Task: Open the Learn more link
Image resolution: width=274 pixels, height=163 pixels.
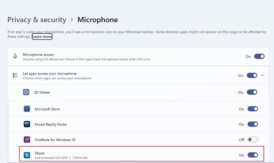Action: click(42, 36)
